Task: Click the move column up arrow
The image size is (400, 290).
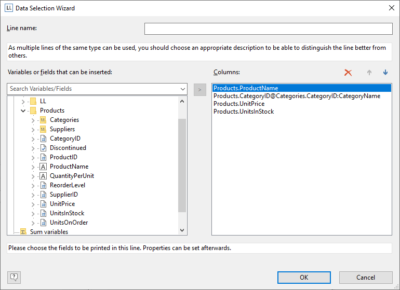Action: click(x=369, y=73)
